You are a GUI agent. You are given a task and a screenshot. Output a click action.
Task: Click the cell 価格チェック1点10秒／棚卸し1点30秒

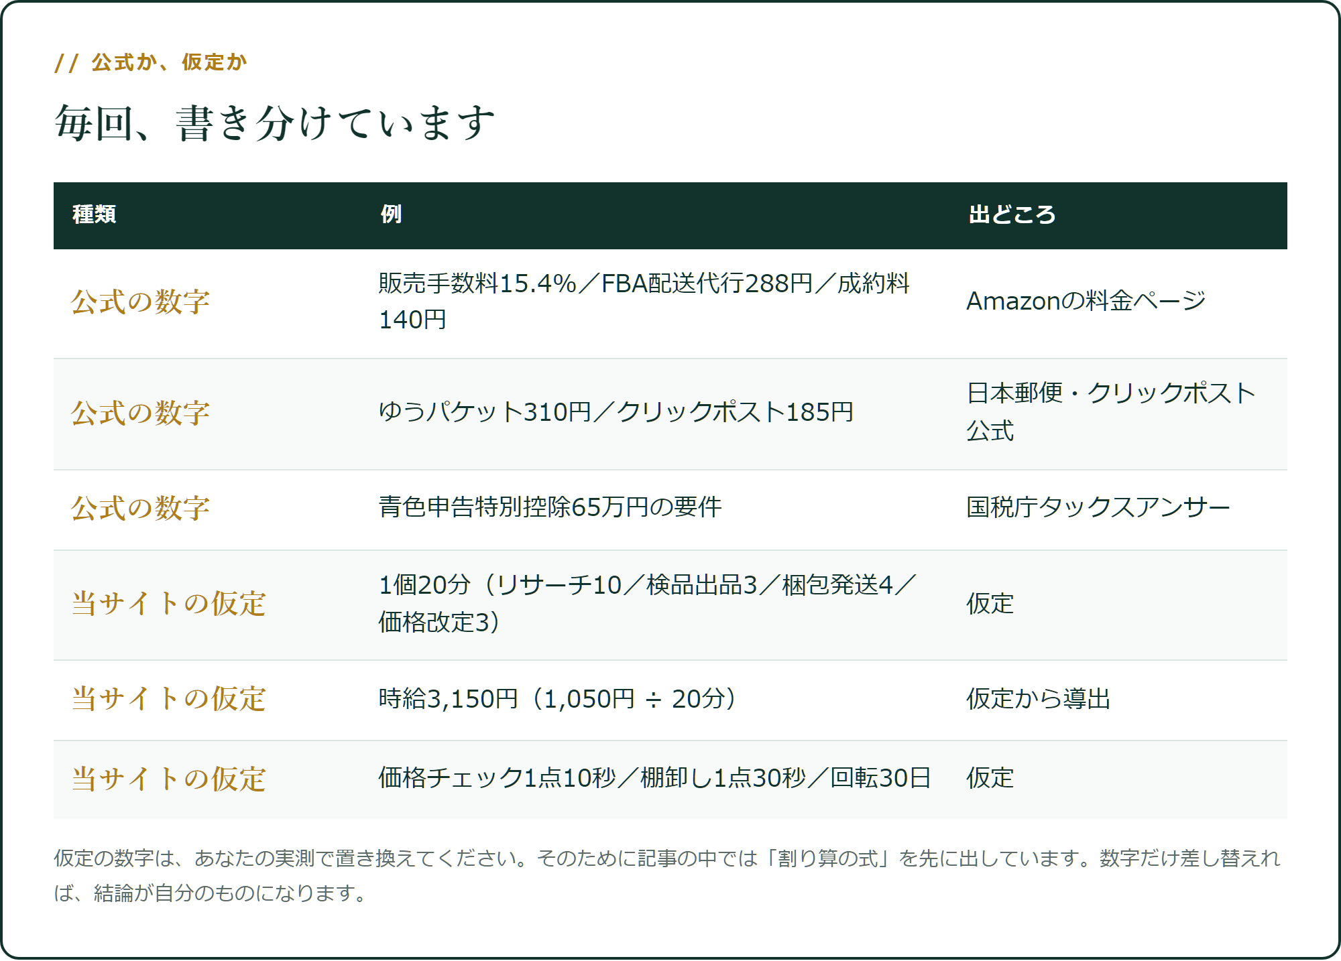point(655,778)
